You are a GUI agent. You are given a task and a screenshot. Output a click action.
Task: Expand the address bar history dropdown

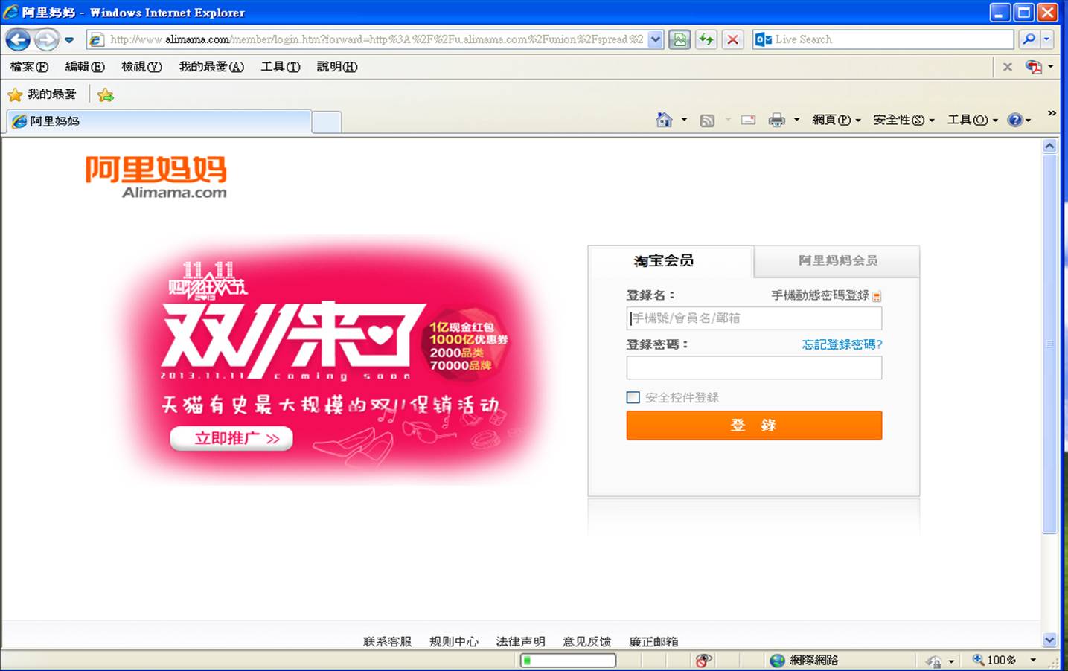[x=655, y=39]
